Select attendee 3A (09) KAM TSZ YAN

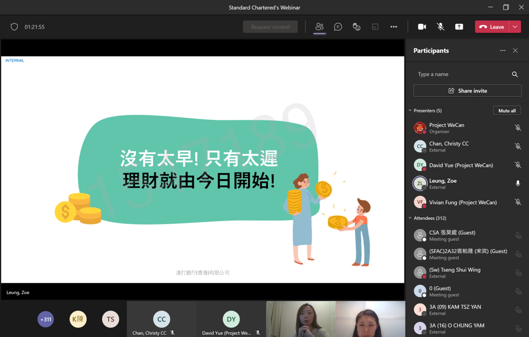[x=455, y=310]
